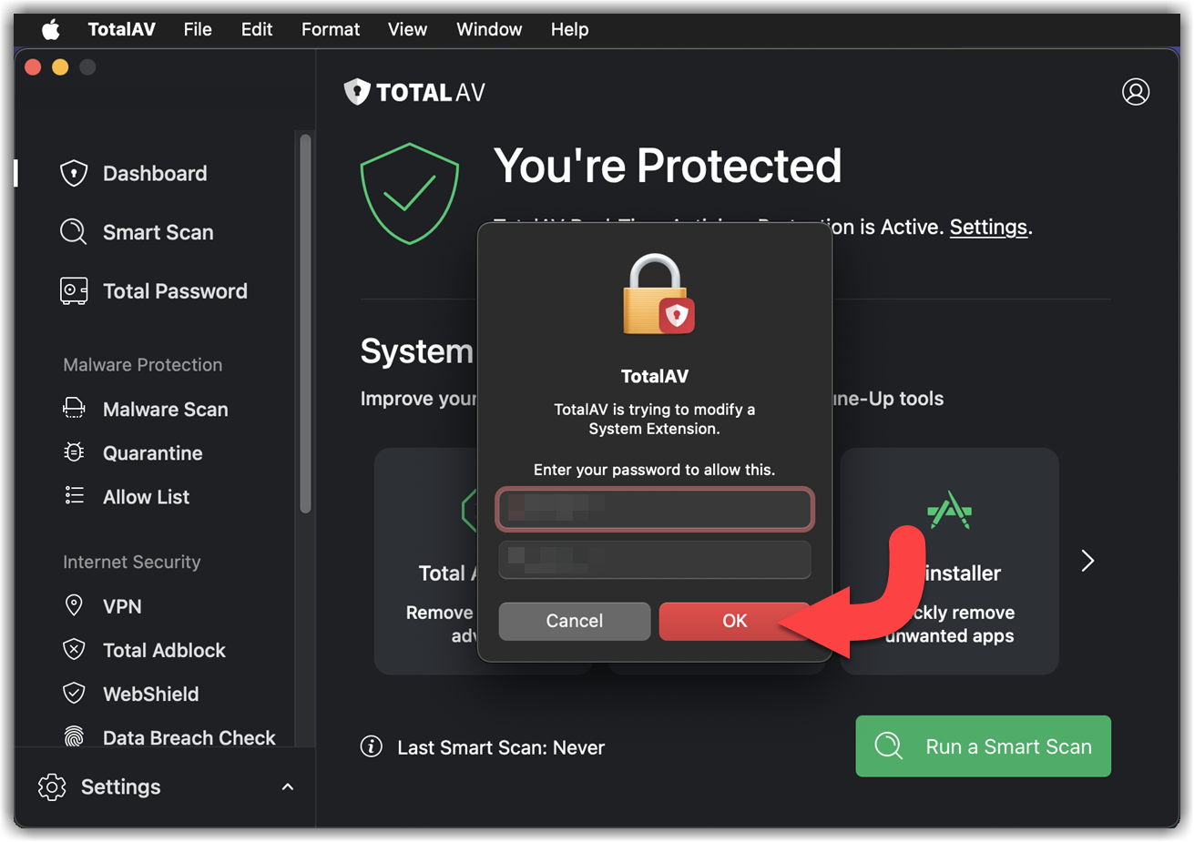The image size is (1194, 842).
Task: Click the VPN location pin icon
Action: pos(74,605)
